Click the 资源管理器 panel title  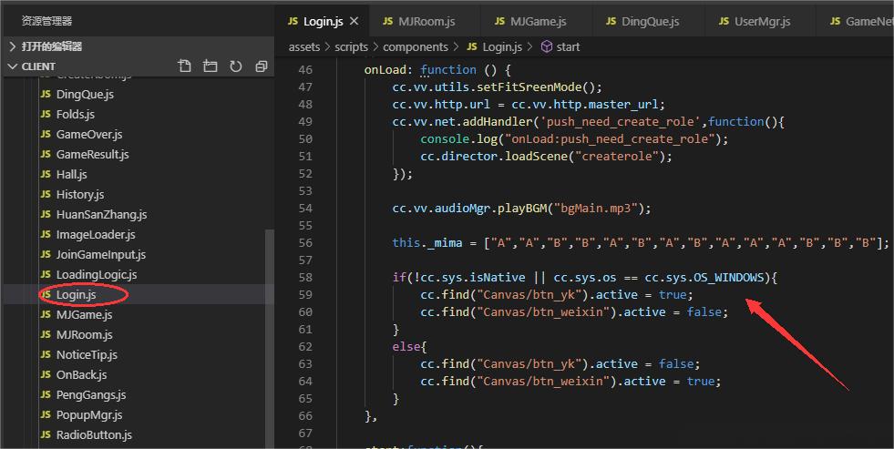pos(46,21)
